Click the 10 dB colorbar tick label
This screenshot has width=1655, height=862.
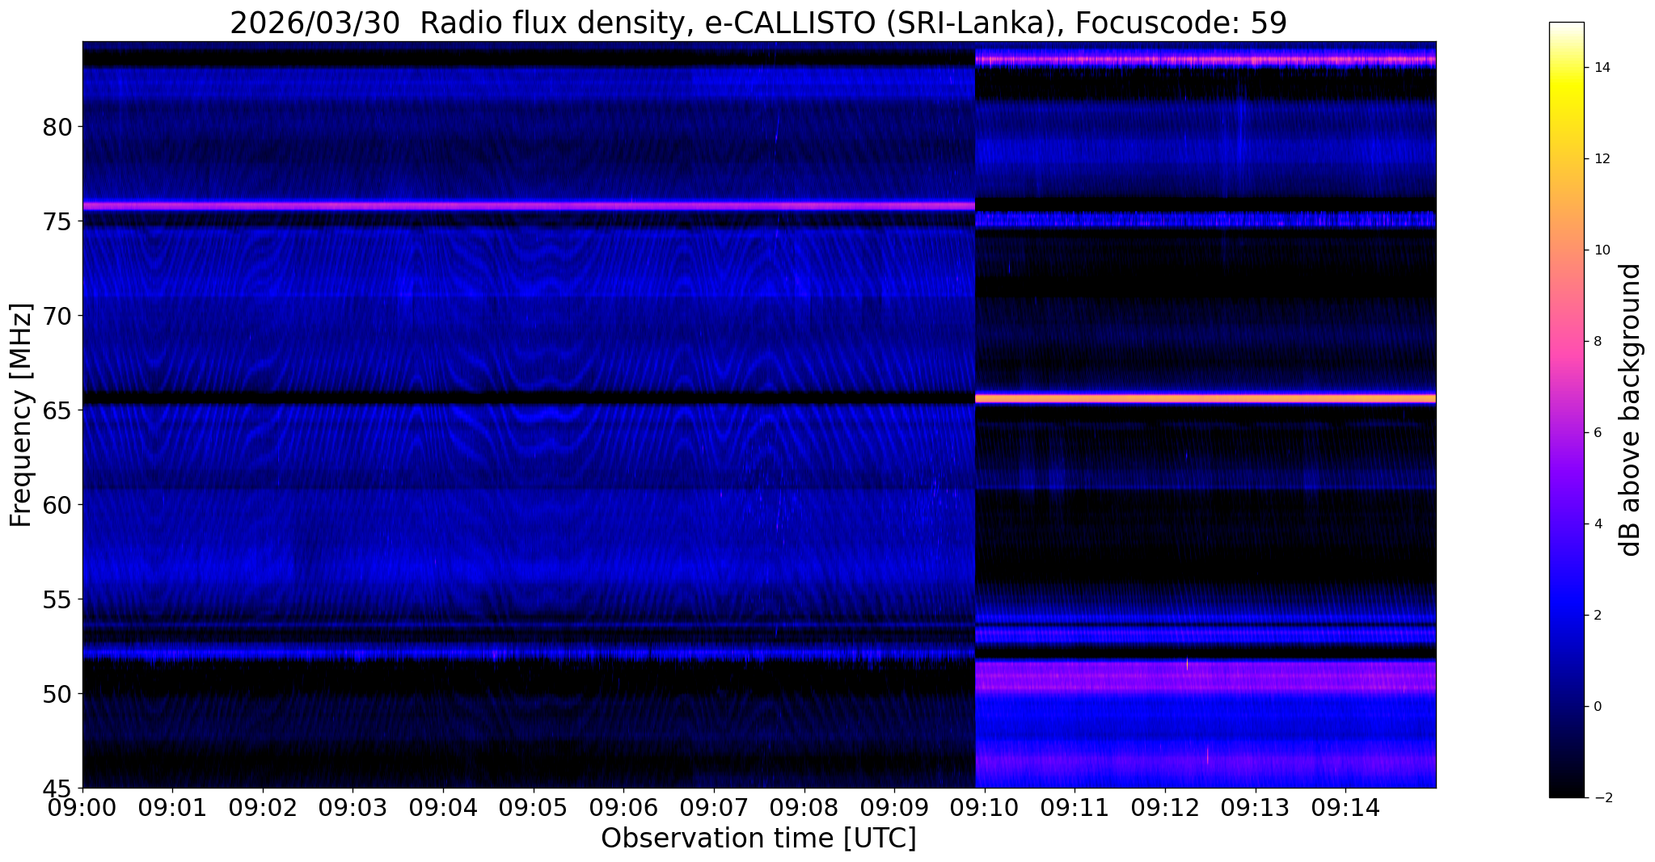(x=1601, y=250)
